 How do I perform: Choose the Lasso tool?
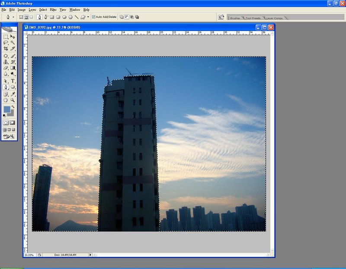6,43
